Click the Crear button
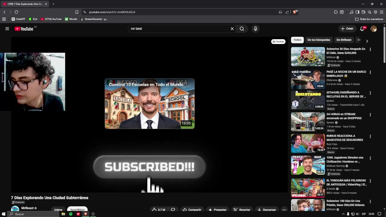 click(x=347, y=29)
